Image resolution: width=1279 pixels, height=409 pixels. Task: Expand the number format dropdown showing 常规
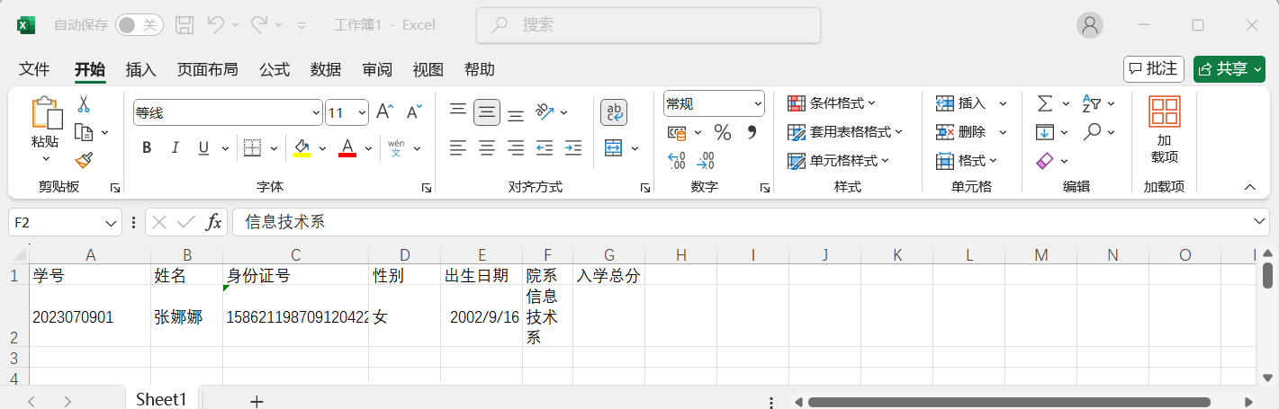[758, 104]
